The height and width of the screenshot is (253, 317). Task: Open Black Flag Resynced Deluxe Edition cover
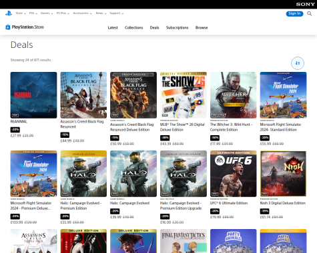tap(133, 95)
